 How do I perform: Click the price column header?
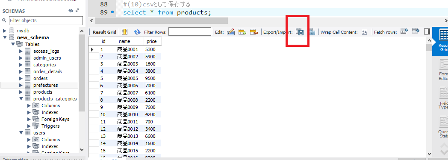click(151, 41)
